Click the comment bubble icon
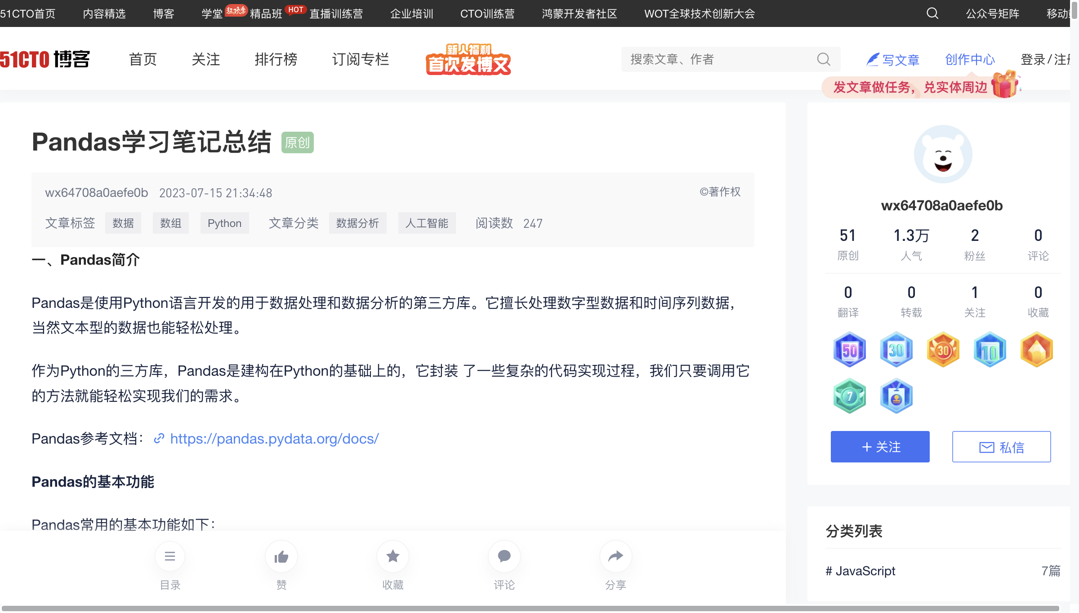The width and height of the screenshot is (1079, 613). click(x=504, y=556)
